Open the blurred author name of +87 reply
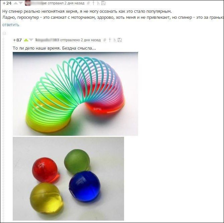 pos(47,40)
